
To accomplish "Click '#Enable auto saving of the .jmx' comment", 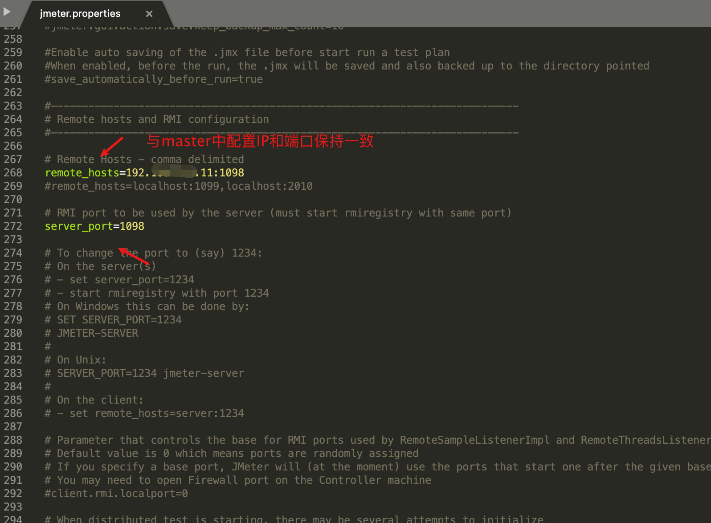I will pyautogui.click(x=247, y=53).
